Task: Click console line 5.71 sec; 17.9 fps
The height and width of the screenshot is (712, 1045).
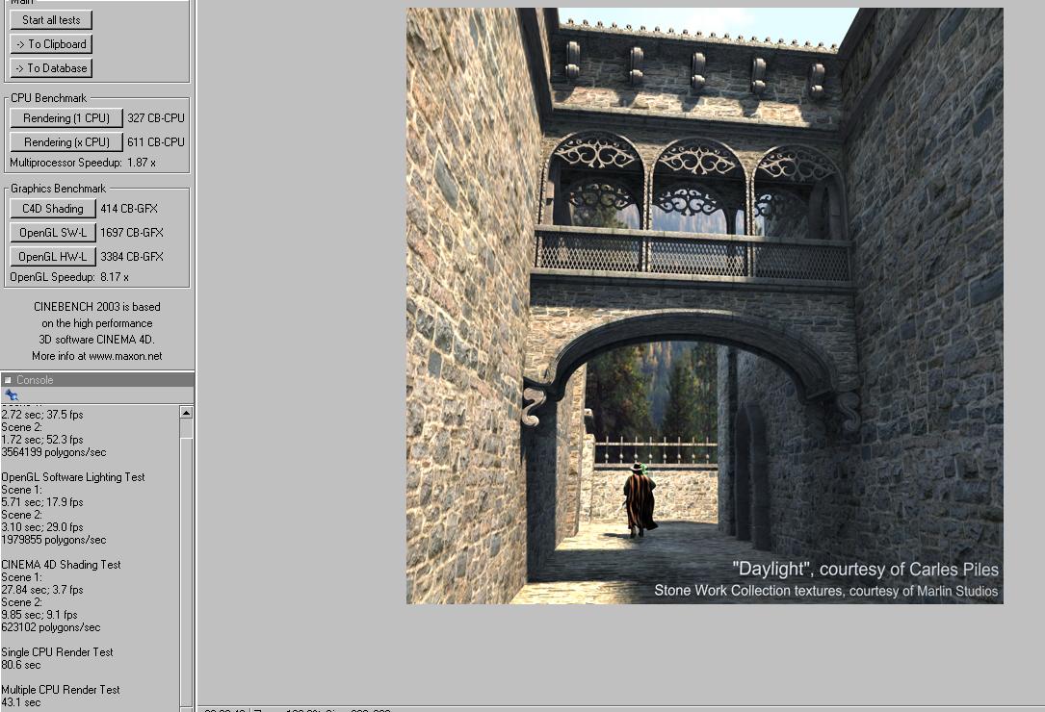Action: [42, 502]
